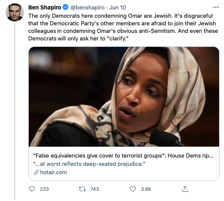The height and width of the screenshot is (201, 224).
Task: Click the reply speech bubble icon
Action: click(31, 189)
